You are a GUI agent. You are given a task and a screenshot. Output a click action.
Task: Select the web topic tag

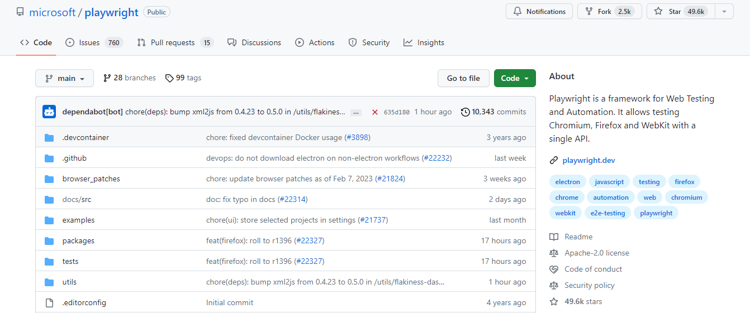649,198
